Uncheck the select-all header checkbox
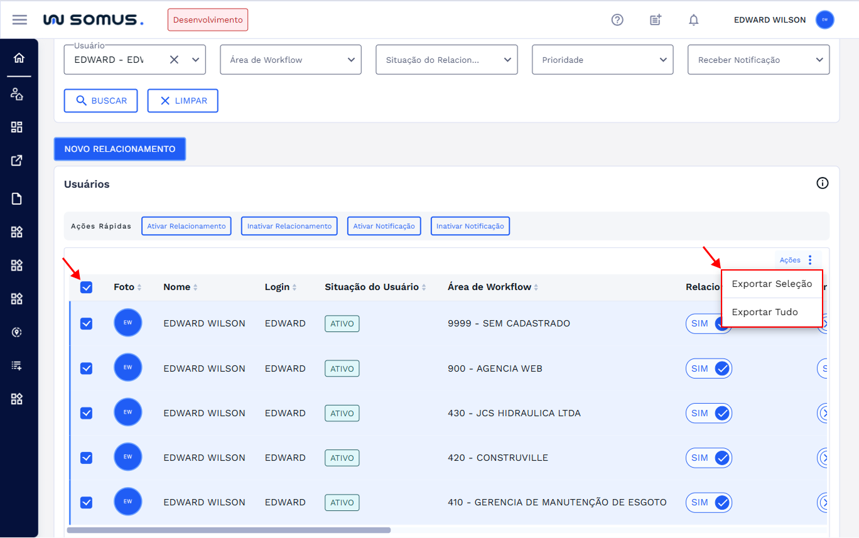The width and height of the screenshot is (859, 538). [x=87, y=288]
